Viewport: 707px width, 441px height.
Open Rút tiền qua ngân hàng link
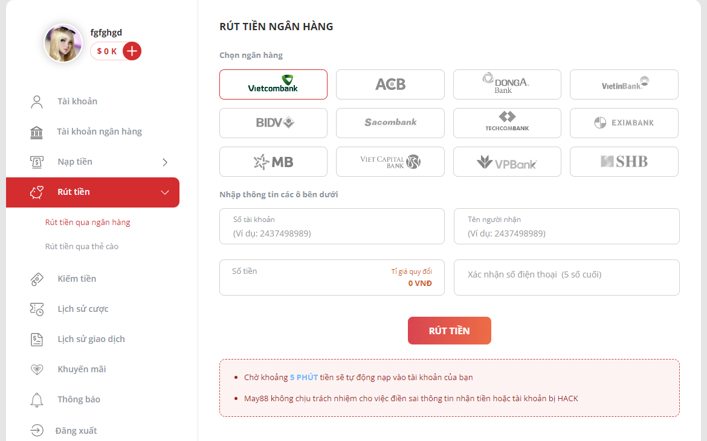88,222
